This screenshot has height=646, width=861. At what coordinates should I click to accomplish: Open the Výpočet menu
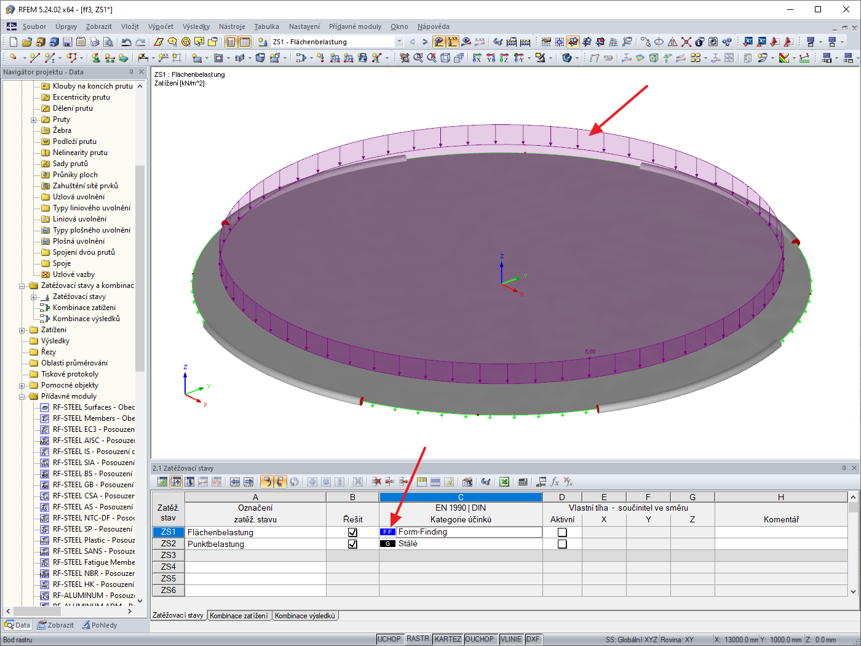click(161, 26)
